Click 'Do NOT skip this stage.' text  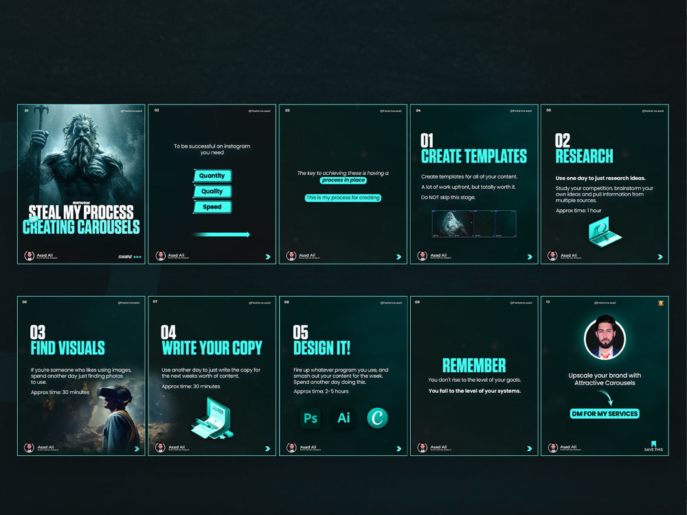pos(448,198)
